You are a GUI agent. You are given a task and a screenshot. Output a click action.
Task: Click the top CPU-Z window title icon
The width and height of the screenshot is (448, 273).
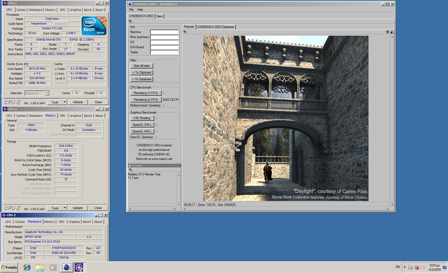5,3
